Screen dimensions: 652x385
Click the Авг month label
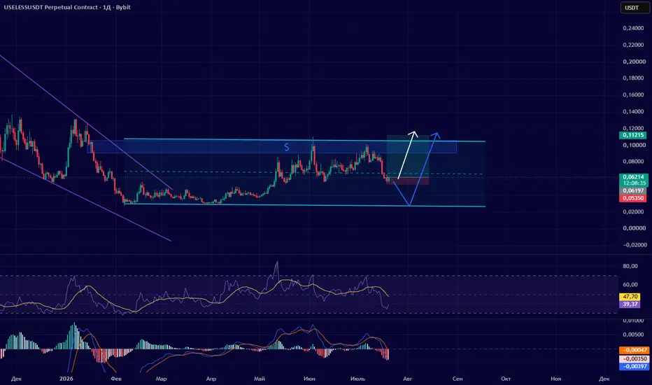click(x=407, y=379)
